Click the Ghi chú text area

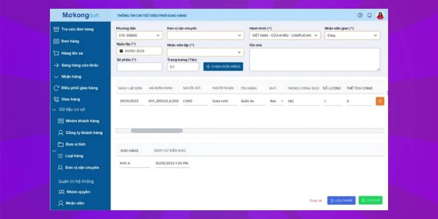pyautogui.click(x=314, y=59)
